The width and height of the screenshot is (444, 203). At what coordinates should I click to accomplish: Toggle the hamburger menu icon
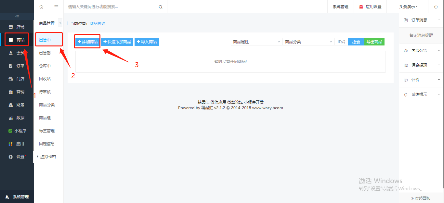[x=56, y=7]
